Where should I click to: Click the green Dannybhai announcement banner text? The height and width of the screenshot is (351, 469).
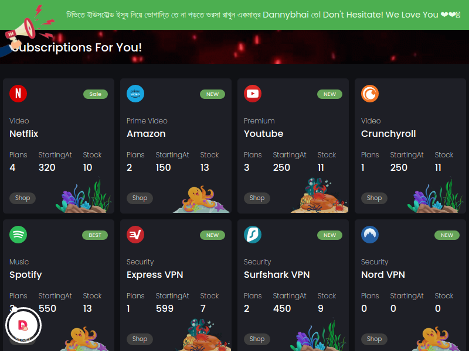point(263,15)
